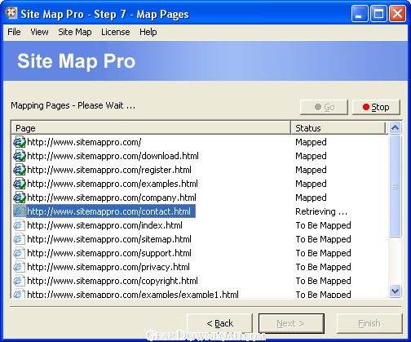Stop the page mapping process
The width and height of the screenshot is (411, 342).
[376, 107]
